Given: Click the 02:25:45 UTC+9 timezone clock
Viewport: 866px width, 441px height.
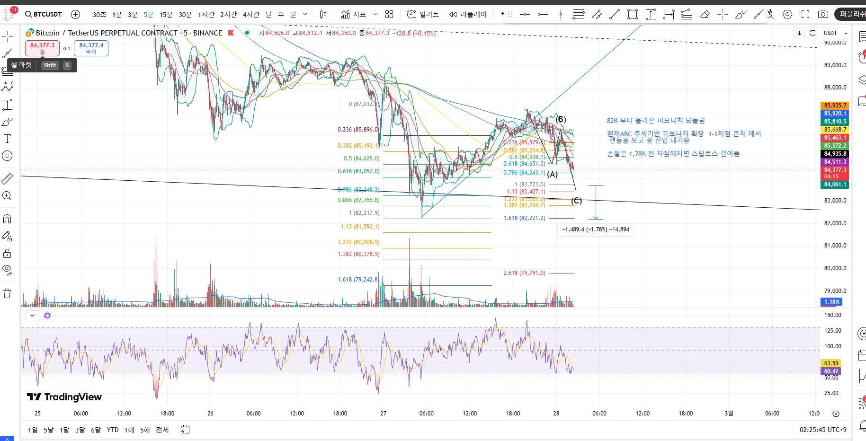Looking at the screenshot, I should tap(823, 430).
